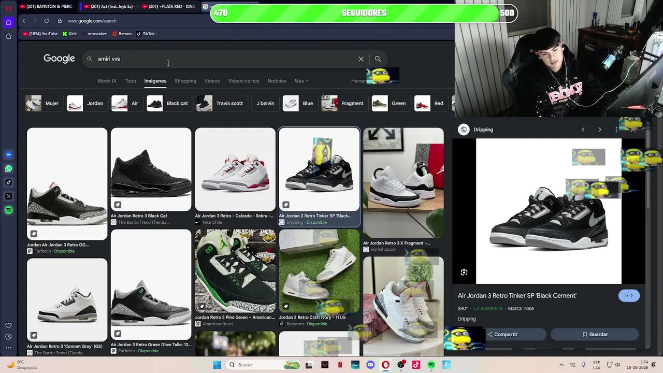Reload the Google search page
Viewport: 663px width, 373px height.
click(47, 21)
